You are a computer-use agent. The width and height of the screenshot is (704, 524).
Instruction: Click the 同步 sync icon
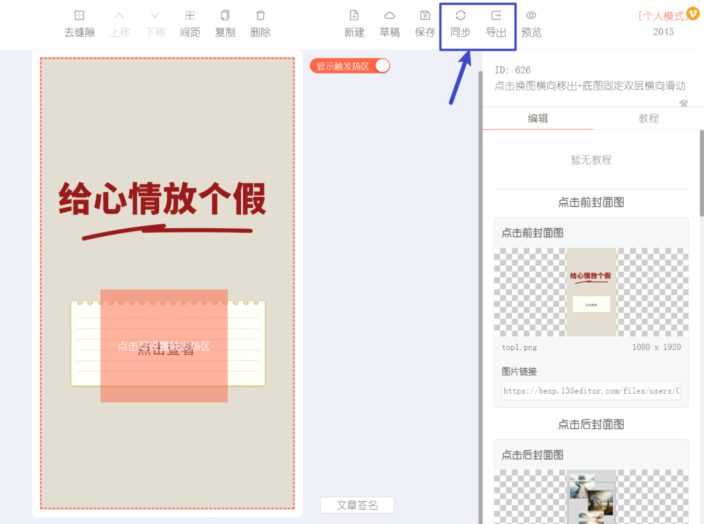coord(460,16)
